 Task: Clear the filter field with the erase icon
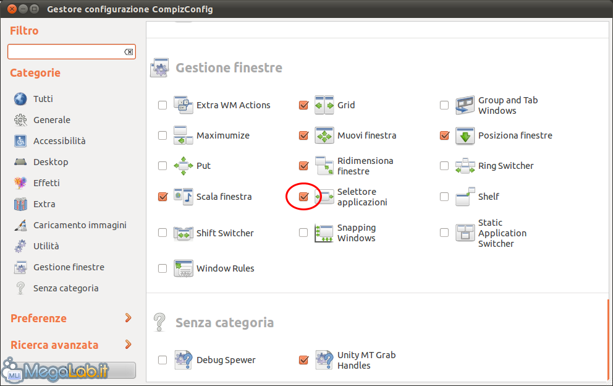point(129,52)
